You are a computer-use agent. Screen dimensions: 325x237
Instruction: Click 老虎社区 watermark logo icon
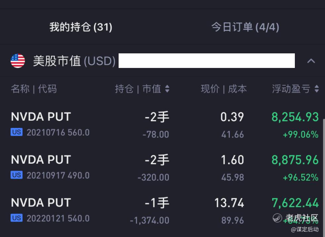277,218
